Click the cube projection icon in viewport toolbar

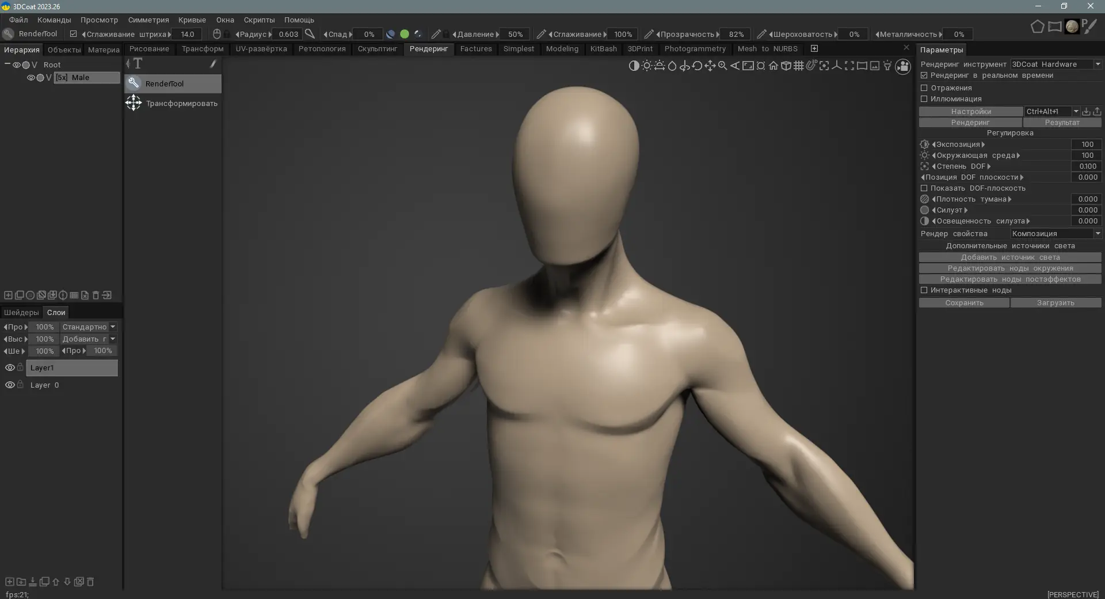[x=786, y=66]
